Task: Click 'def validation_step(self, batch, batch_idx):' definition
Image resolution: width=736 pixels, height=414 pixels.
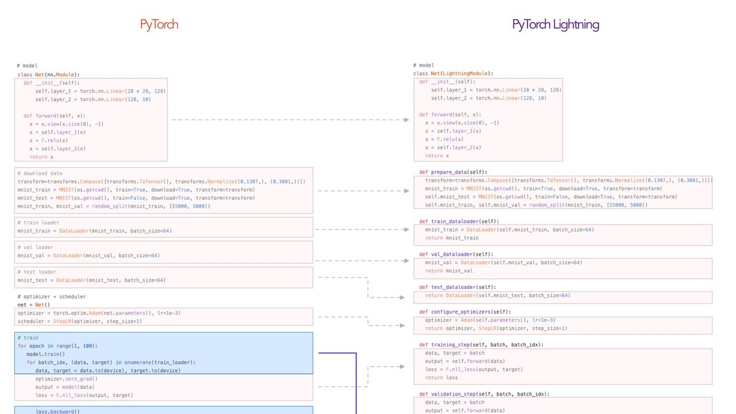Action: [485, 394]
